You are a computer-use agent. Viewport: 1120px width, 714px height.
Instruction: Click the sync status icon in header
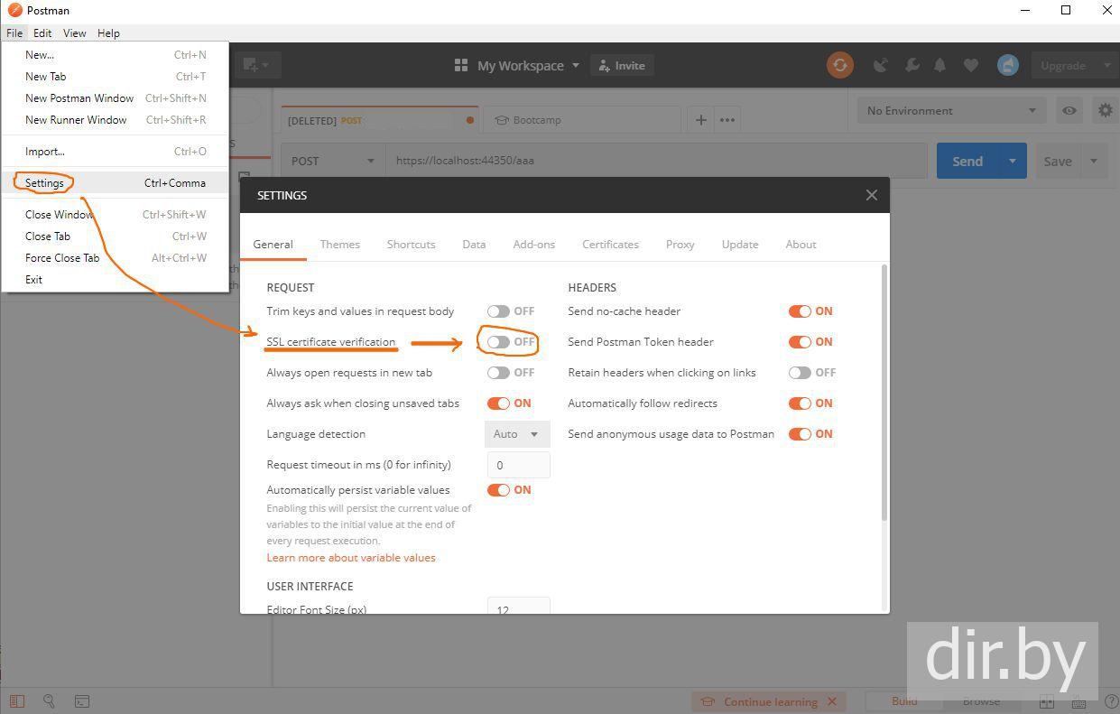tap(840, 65)
